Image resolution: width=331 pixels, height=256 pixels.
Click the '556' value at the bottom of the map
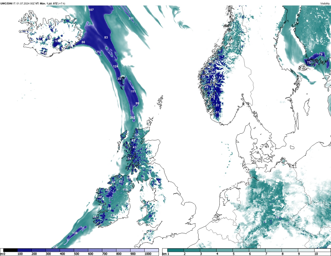click(x=251, y=239)
